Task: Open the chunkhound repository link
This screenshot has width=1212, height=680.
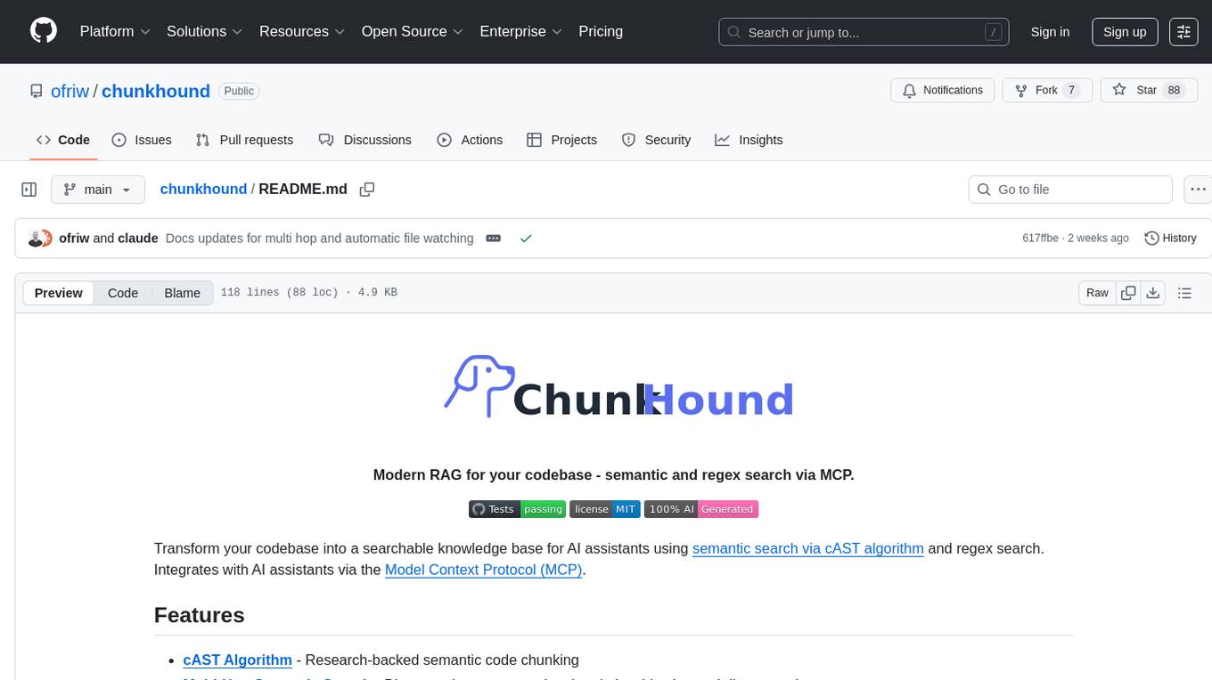Action: coord(156,91)
